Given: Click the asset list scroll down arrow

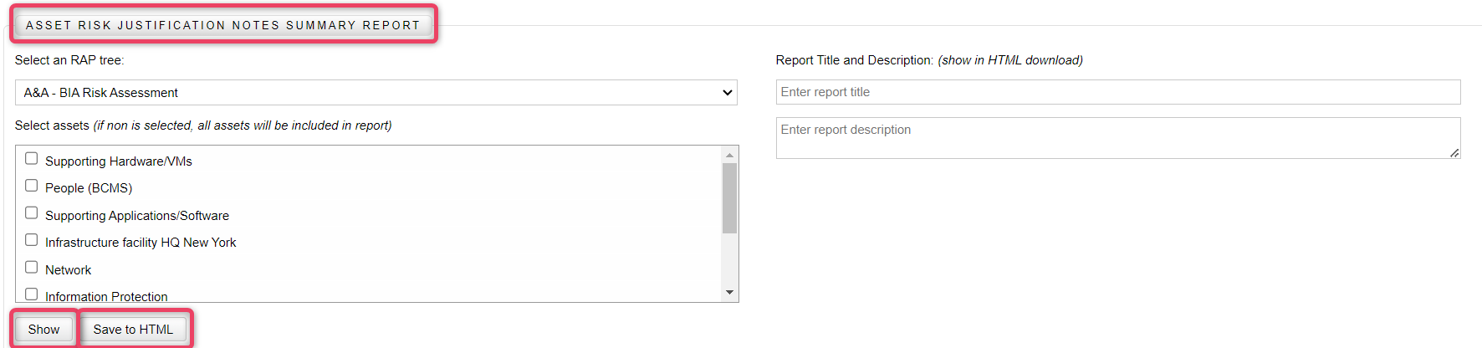Looking at the screenshot, I should [x=729, y=293].
